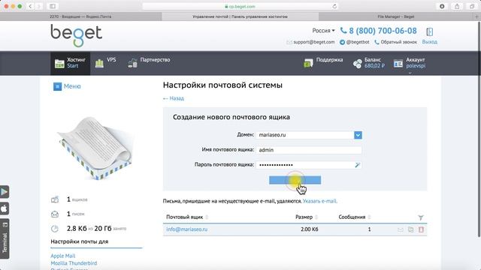Viewport: 481px width, 270px height.
Task: Click the play arrow icon on the left edge
Action: (x=5, y=192)
